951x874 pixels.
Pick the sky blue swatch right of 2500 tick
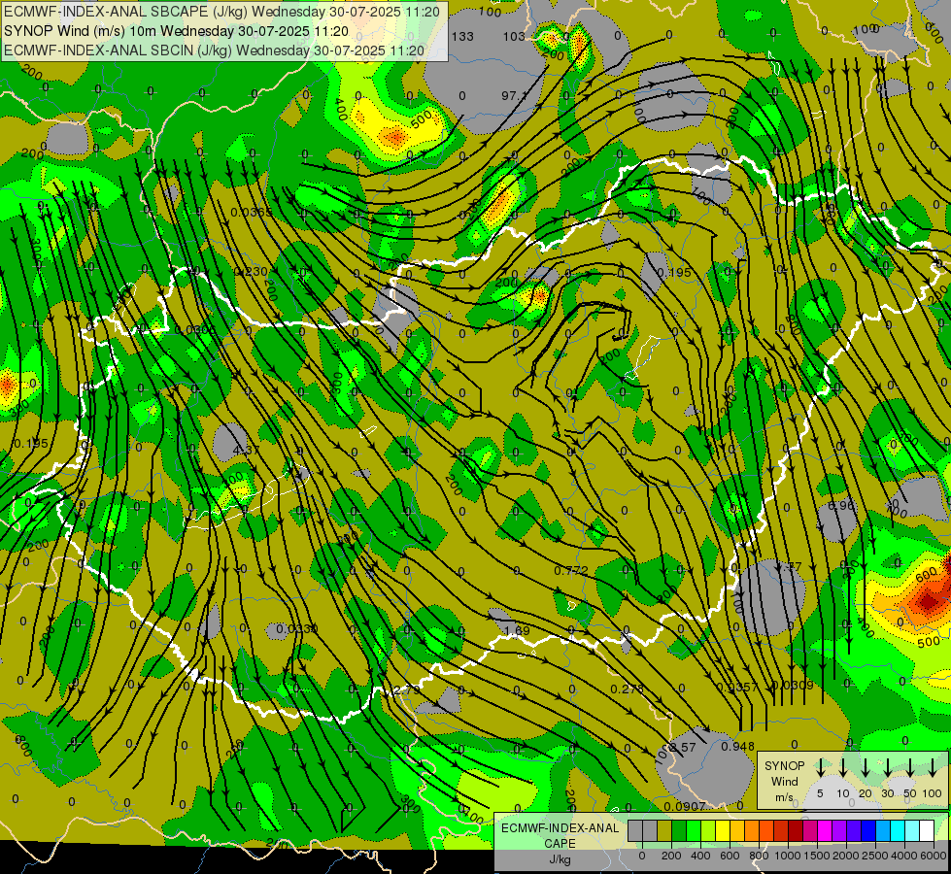coord(882,830)
